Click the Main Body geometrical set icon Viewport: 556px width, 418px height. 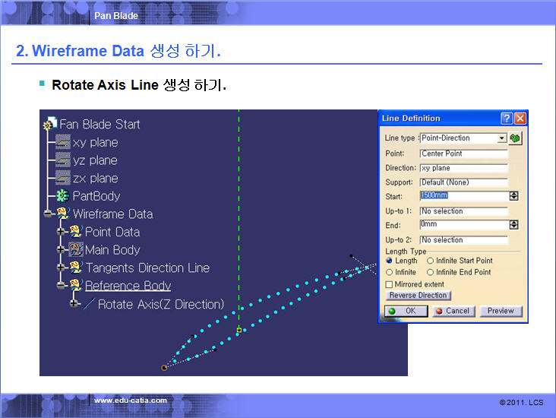(x=75, y=250)
